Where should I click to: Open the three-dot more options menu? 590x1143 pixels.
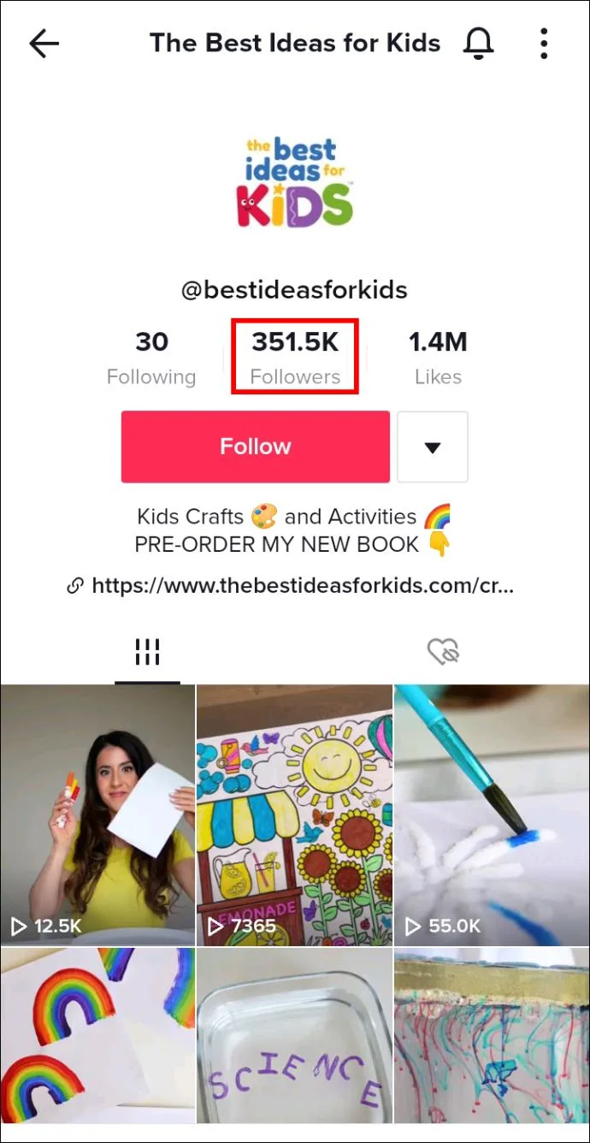(544, 44)
